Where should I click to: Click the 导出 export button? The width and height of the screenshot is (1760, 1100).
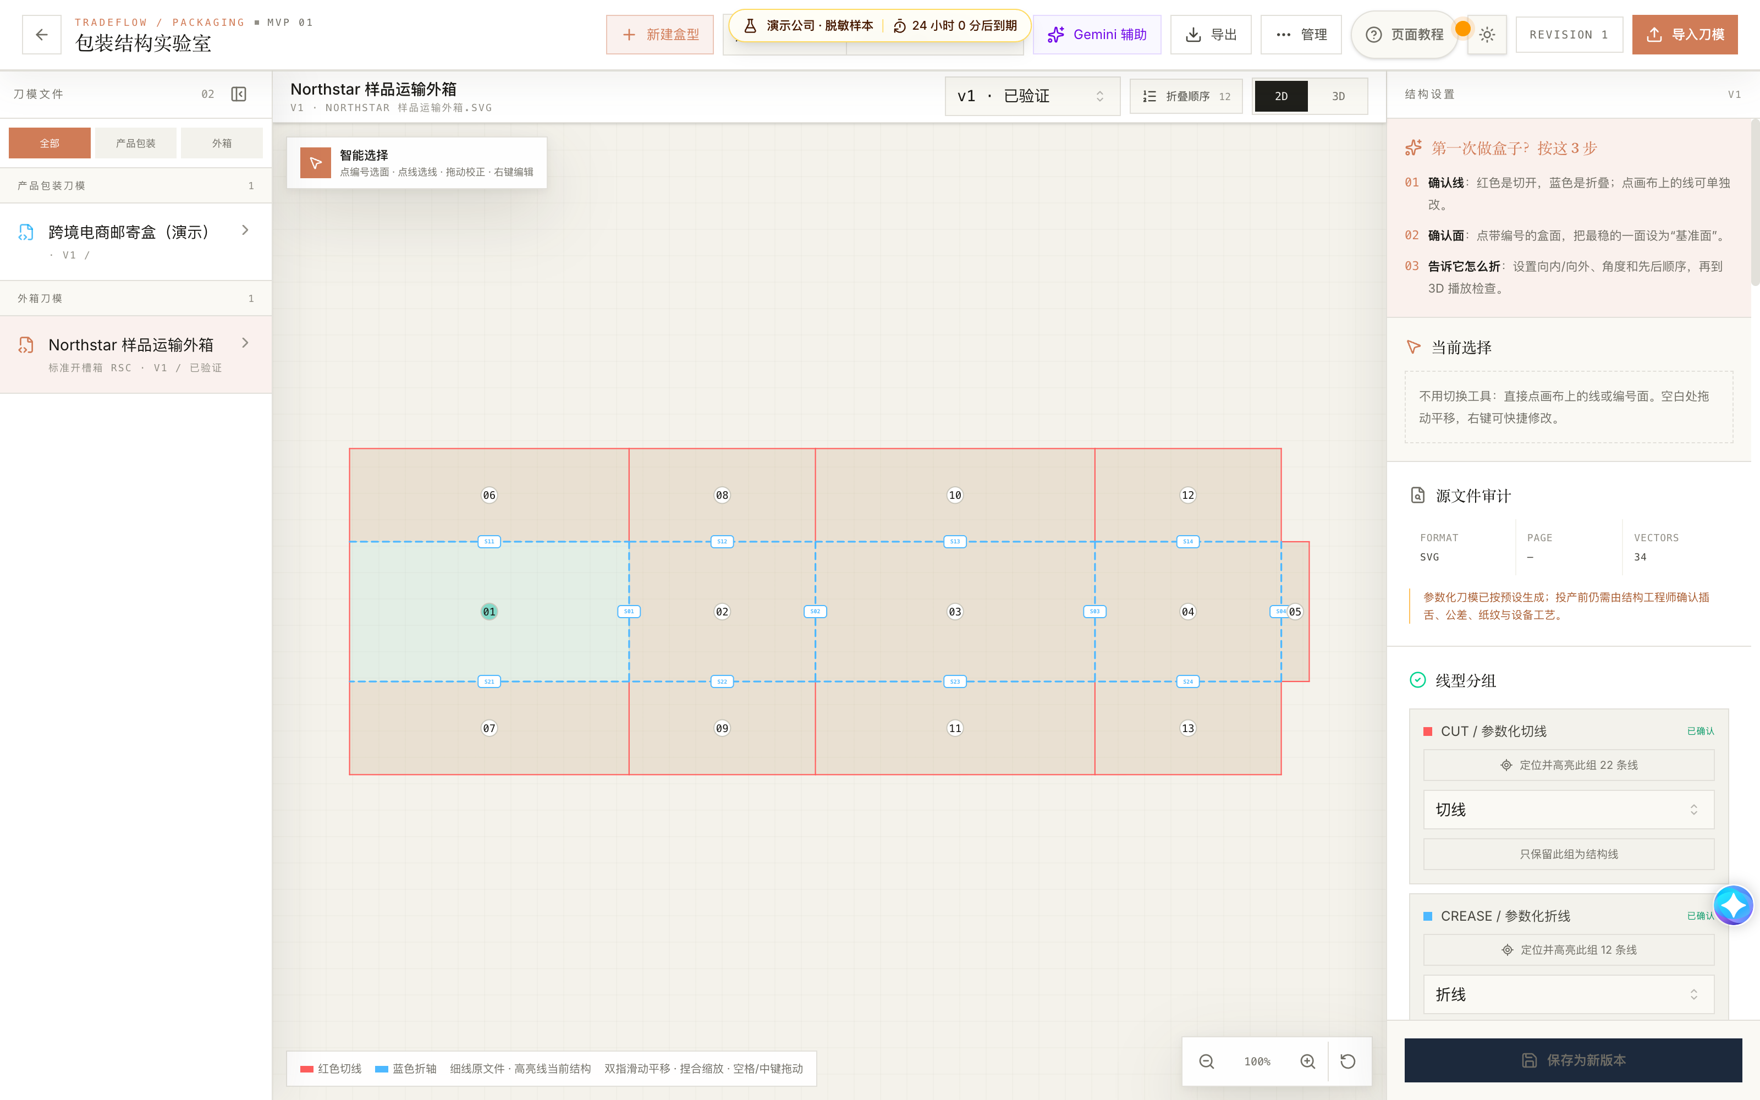(x=1211, y=34)
